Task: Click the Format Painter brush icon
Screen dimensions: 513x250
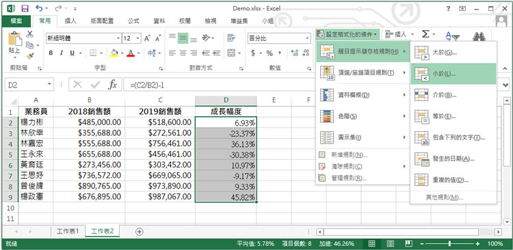Action: click(30, 56)
